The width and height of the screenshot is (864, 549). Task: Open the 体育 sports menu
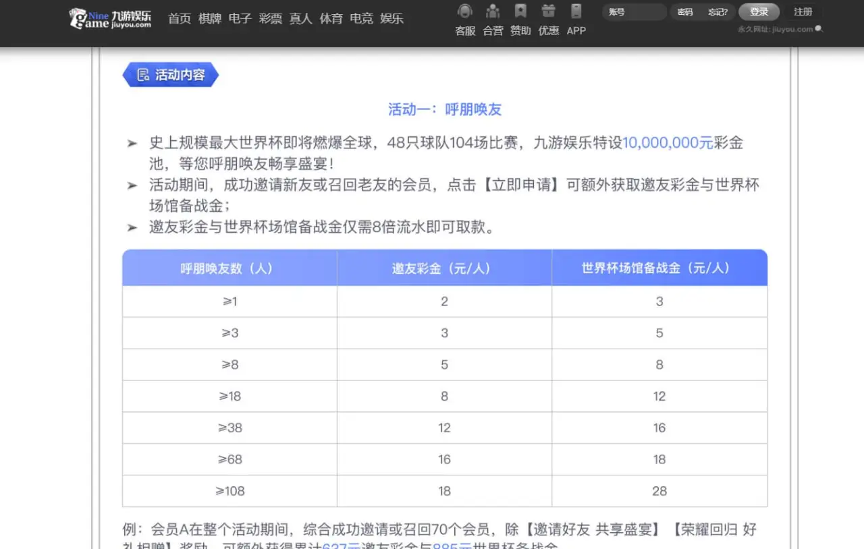click(x=331, y=19)
